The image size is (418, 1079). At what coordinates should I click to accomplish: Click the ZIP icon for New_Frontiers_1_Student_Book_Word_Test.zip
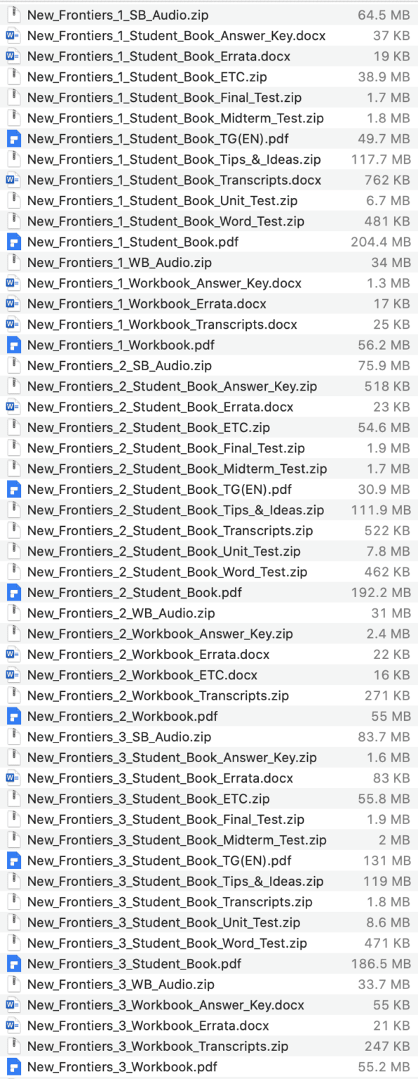(15, 221)
